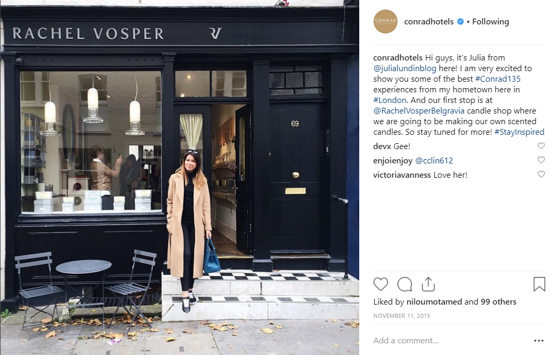Like the post with the heart icon

pyautogui.click(x=381, y=284)
